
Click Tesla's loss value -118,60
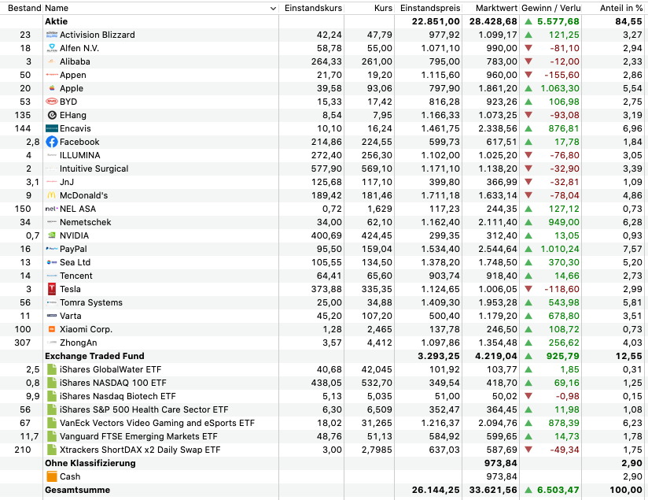pyautogui.click(x=561, y=289)
